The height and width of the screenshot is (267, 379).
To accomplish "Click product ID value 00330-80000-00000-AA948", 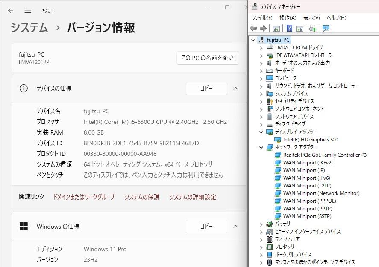I will (120, 154).
